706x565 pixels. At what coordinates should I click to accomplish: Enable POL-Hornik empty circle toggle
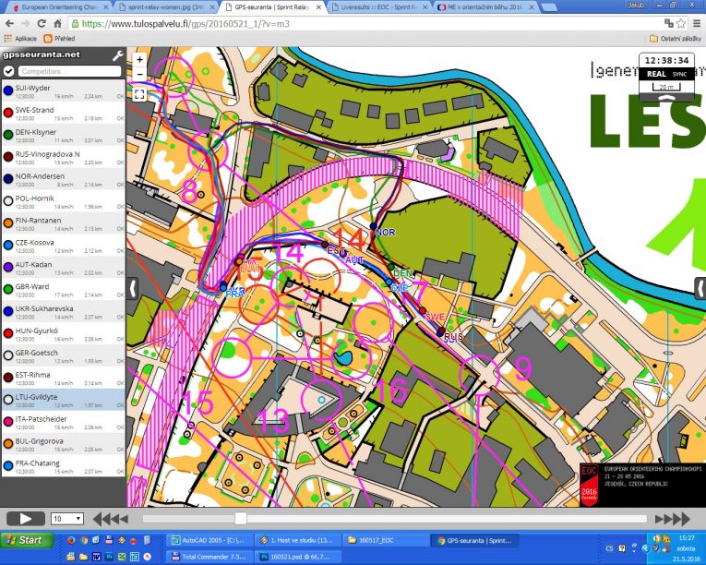tap(8, 201)
